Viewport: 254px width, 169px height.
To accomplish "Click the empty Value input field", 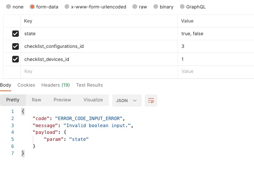I will point(215,71).
